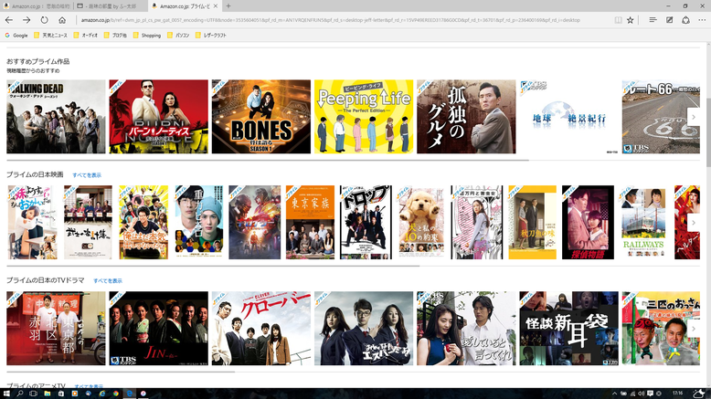Make a Web Note

coord(669,20)
